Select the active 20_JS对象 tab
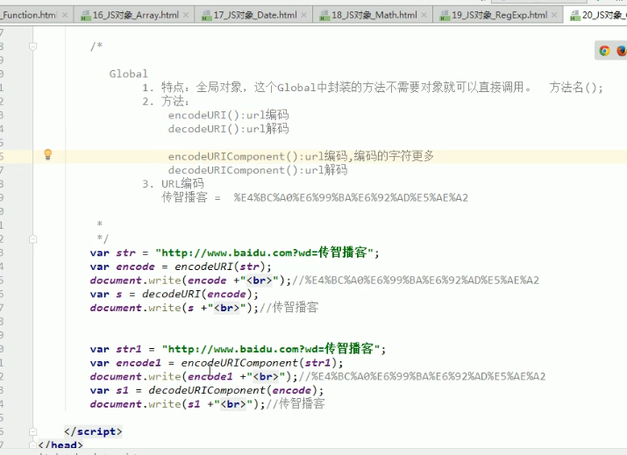 pos(595,15)
